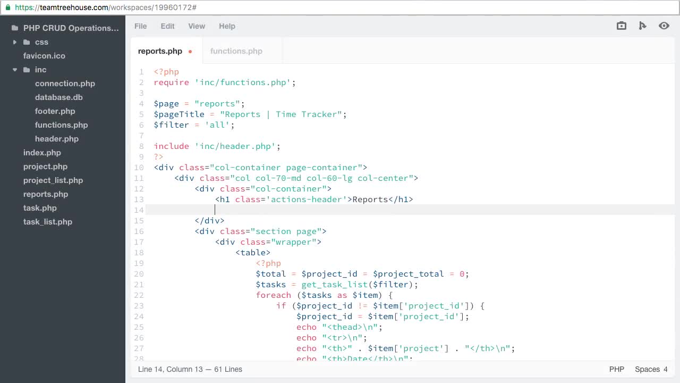
Task: Change the Spaces indentation setting
Action: [x=647, y=369]
